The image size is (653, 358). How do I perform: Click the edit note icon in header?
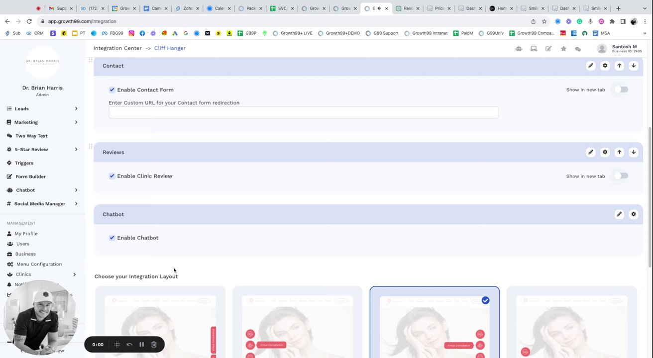tap(548, 49)
